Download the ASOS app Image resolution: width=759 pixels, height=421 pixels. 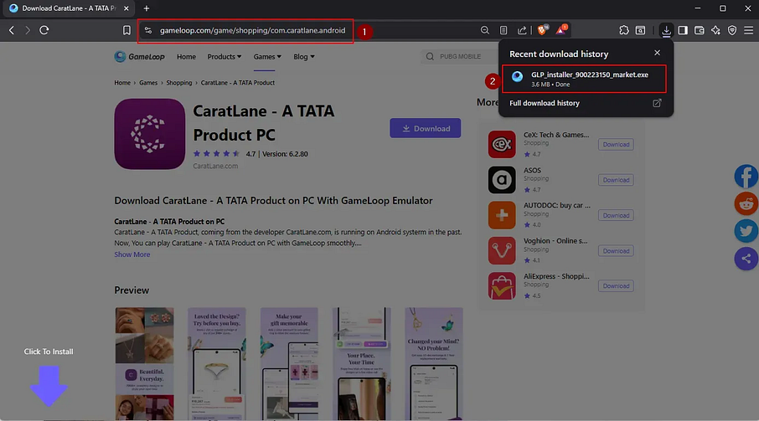coord(616,180)
